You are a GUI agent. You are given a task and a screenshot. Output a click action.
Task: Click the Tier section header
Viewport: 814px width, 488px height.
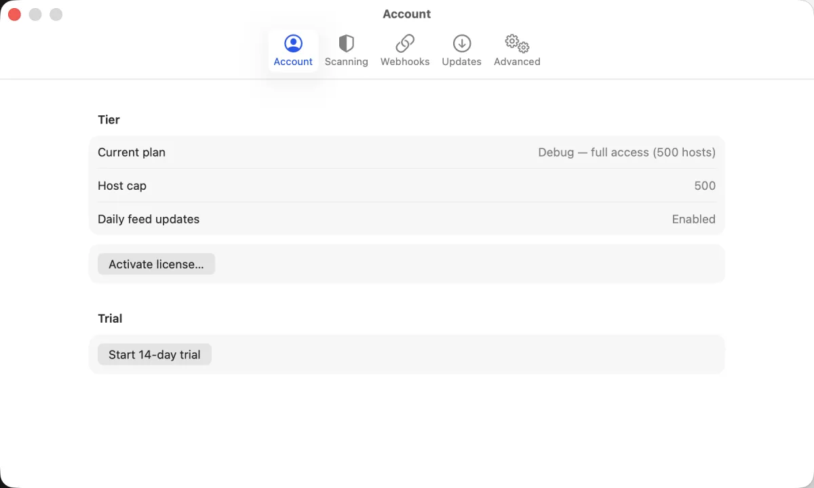[x=109, y=119]
